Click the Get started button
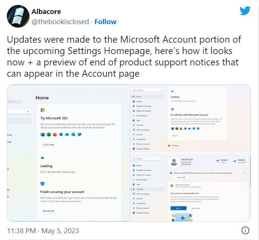The width and height of the screenshot is (259, 240). [x=48, y=211]
